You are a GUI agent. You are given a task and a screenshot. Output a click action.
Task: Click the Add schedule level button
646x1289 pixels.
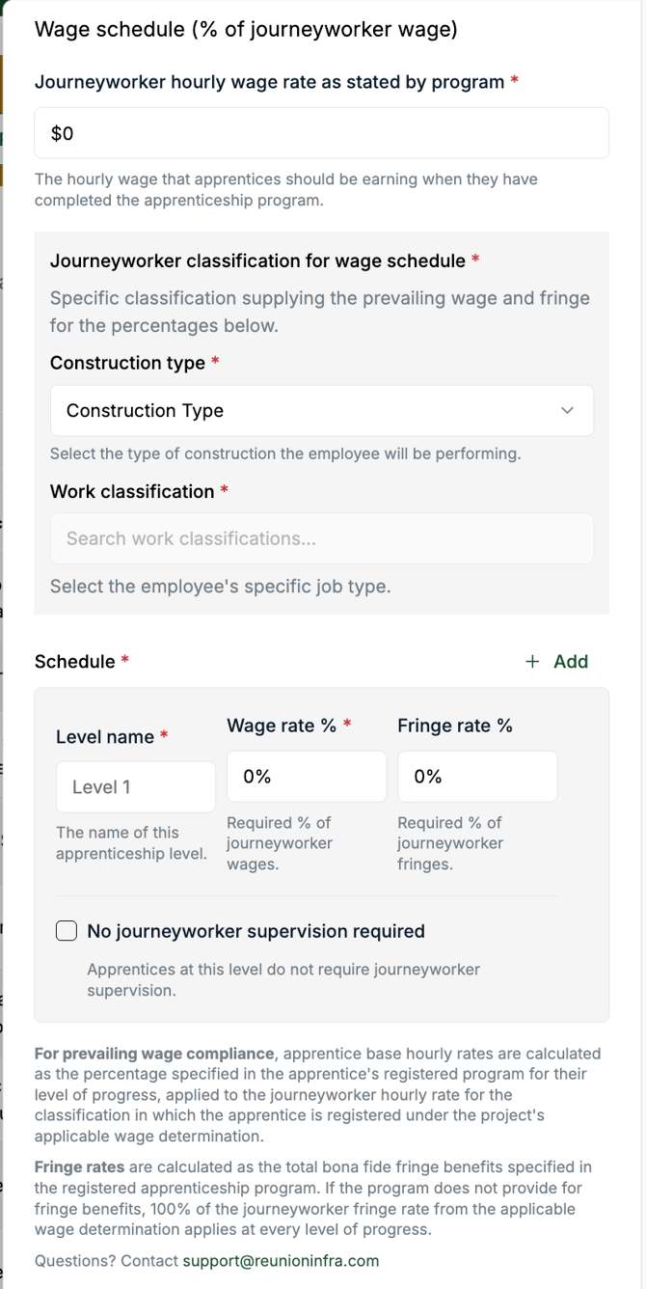click(557, 662)
